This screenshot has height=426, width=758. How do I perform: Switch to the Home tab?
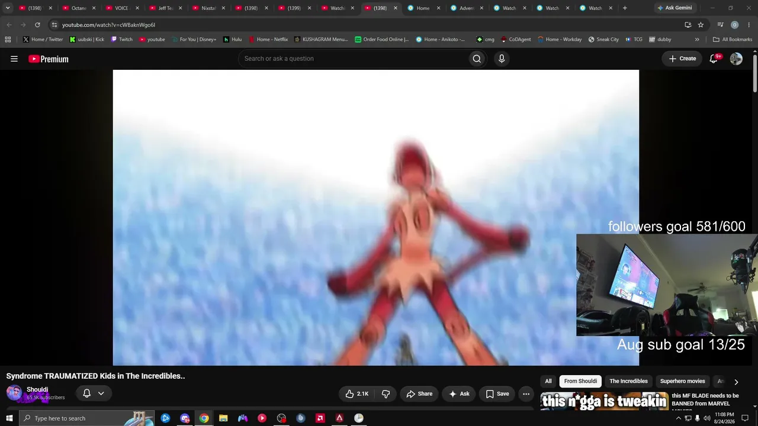pos(423,8)
